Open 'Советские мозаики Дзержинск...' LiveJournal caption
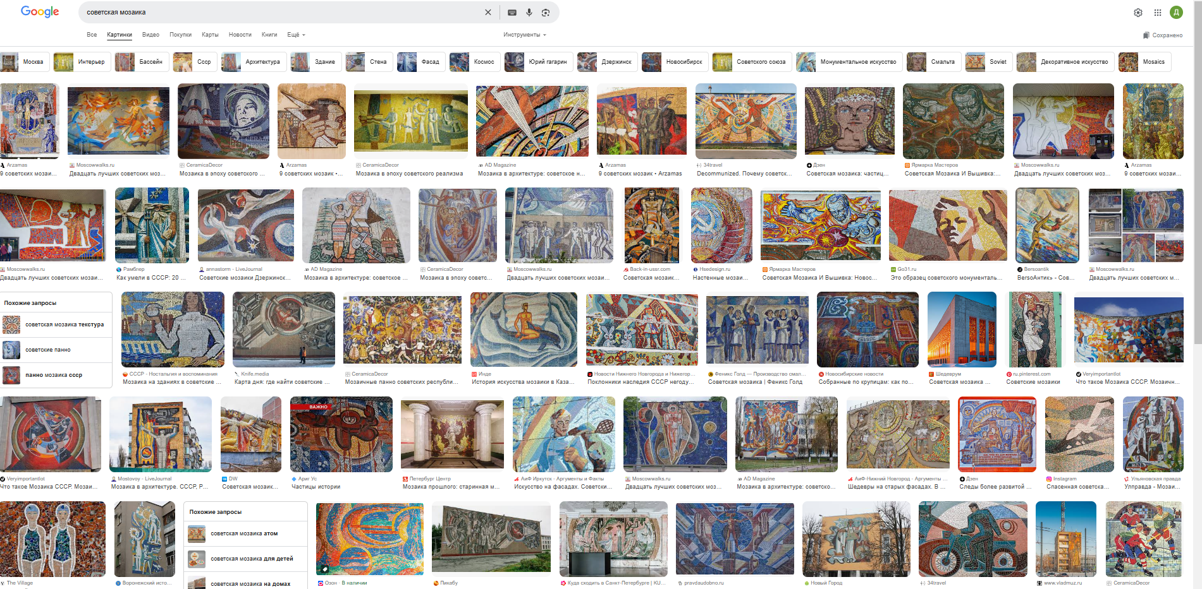Image resolution: width=1202 pixels, height=589 pixels. coord(244,278)
